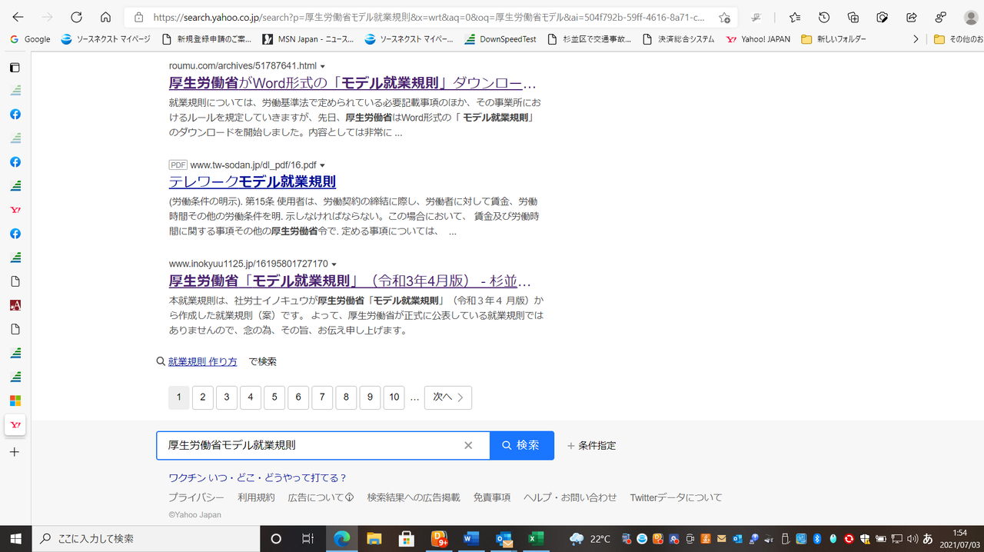Expand the 条件指定 search options
Viewport: 984px width, 552px height.
(x=591, y=445)
